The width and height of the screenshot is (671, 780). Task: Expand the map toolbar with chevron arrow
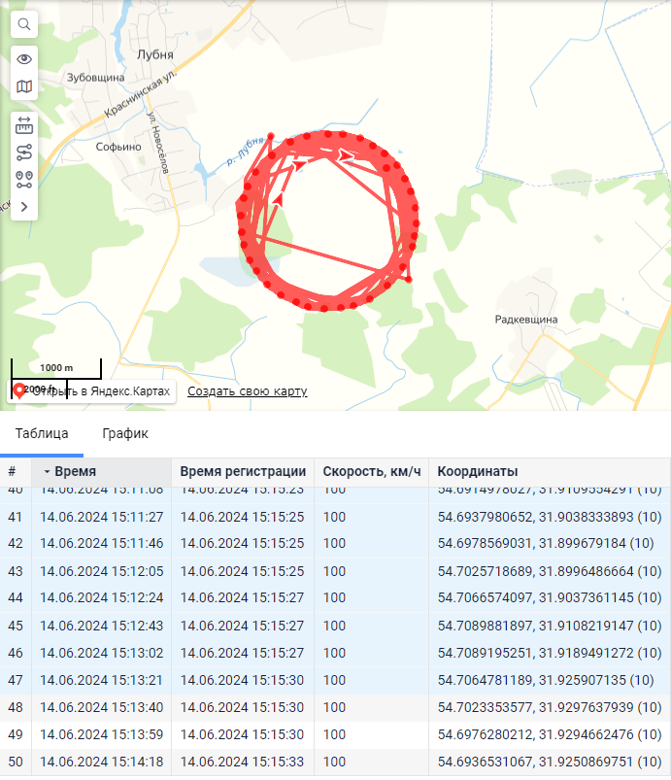(x=24, y=207)
